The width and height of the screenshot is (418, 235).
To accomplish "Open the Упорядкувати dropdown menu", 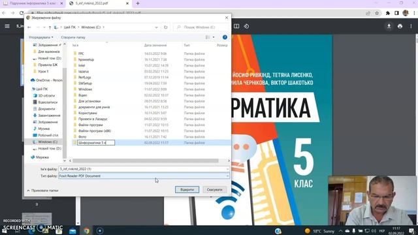I will click(40, 37).
